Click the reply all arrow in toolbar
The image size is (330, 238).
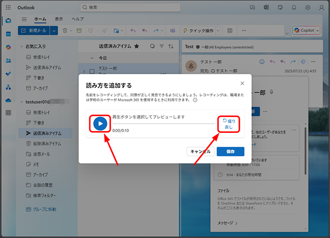click(144, 31)
